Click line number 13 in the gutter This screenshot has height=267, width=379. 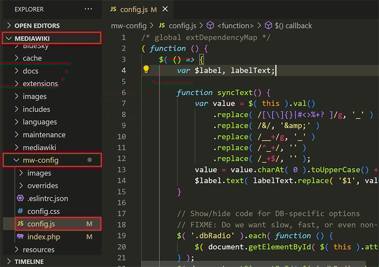[121, 170]
